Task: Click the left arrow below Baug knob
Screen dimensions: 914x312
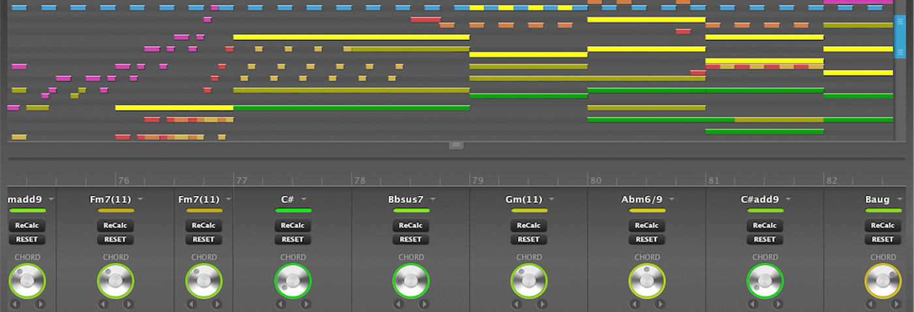Action: click(872, 304)
